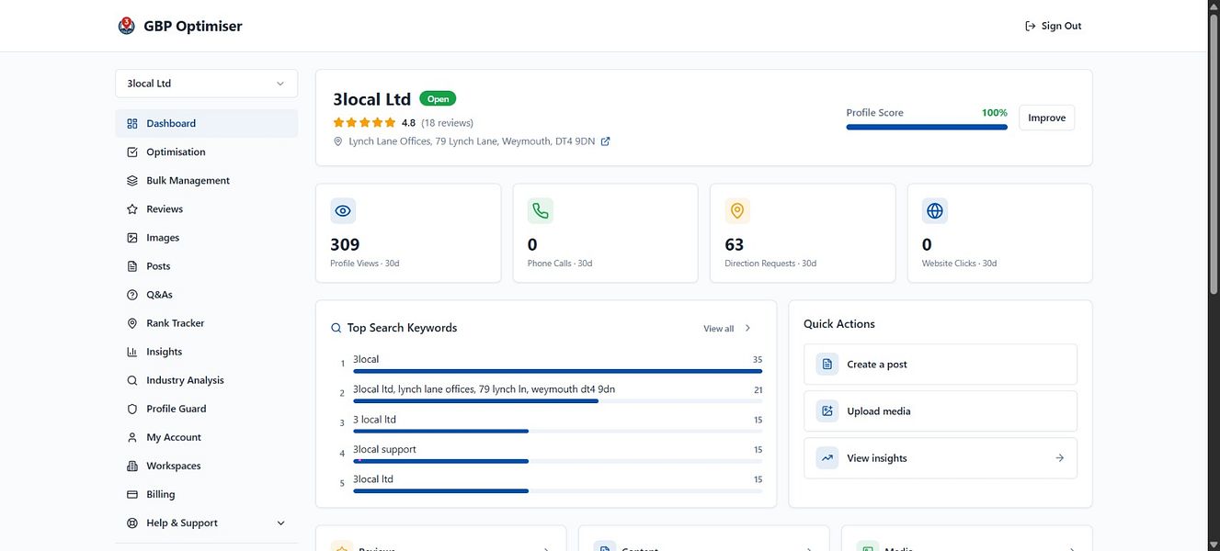Click the arrow on View insights row

1059,458
